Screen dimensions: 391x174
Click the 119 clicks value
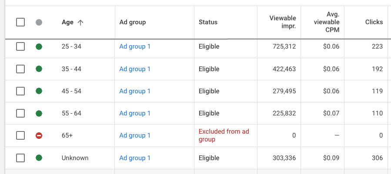[377, 91]
